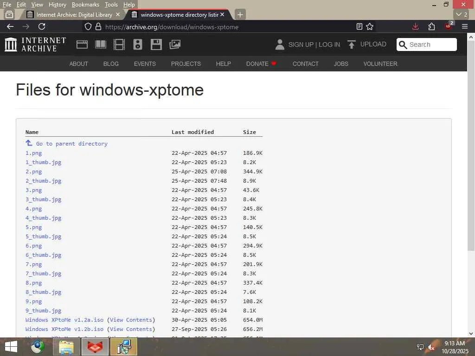Click the muted volume tray icon
This screenshot has width=475, height=356.
click(x=431, y=348)
